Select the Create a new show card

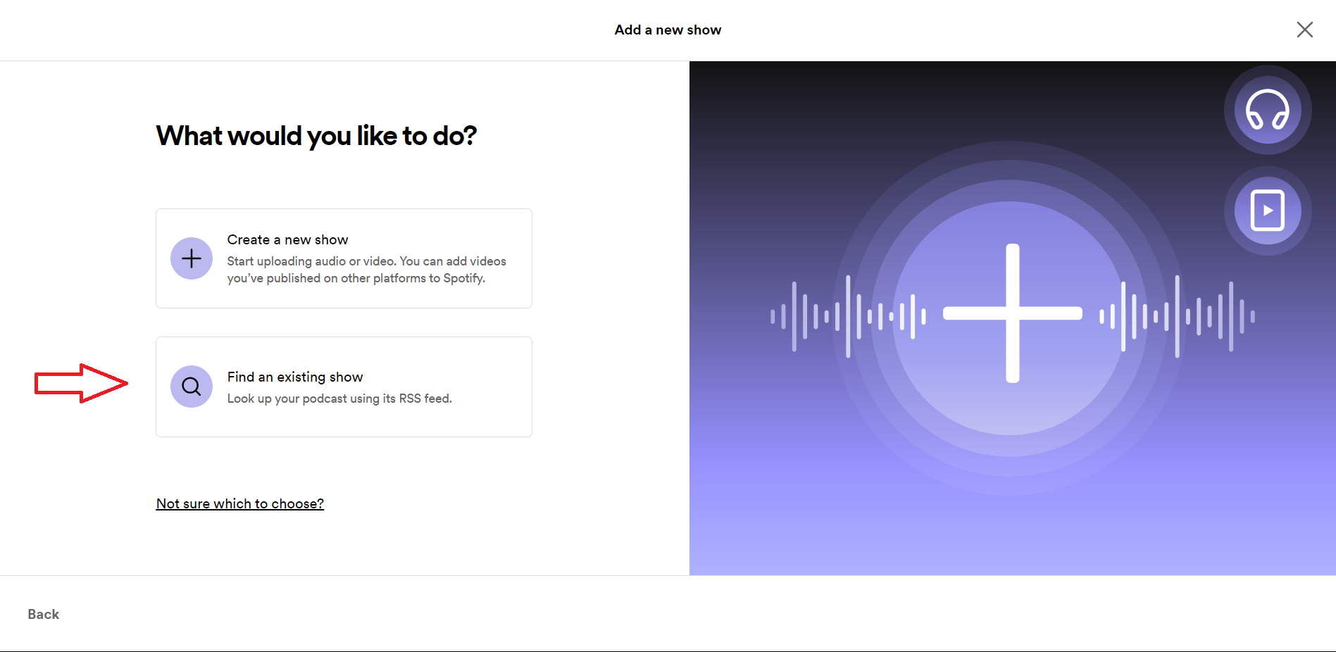[x=344, y=258]
